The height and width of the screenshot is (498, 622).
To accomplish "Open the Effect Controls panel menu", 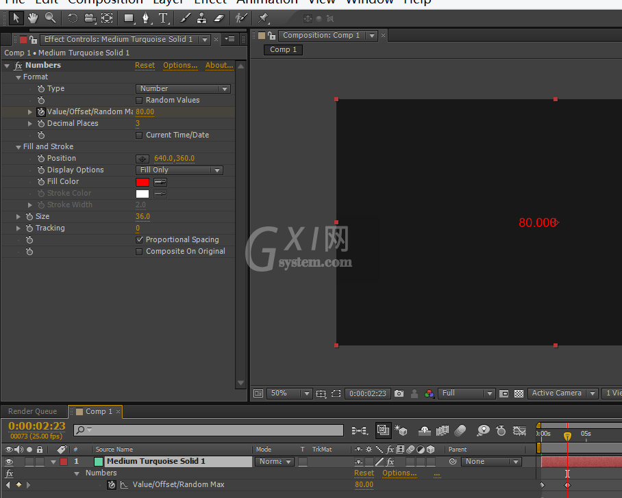I will (x=230, y=39).
